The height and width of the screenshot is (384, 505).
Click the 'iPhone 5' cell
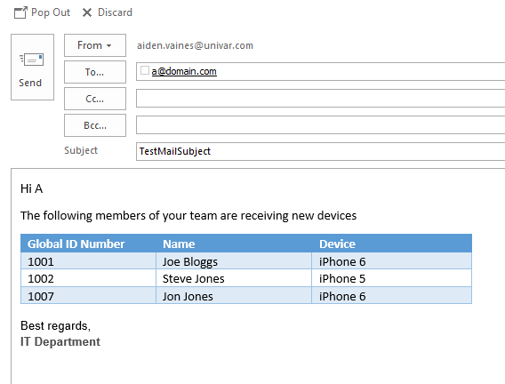pos(391,279)
